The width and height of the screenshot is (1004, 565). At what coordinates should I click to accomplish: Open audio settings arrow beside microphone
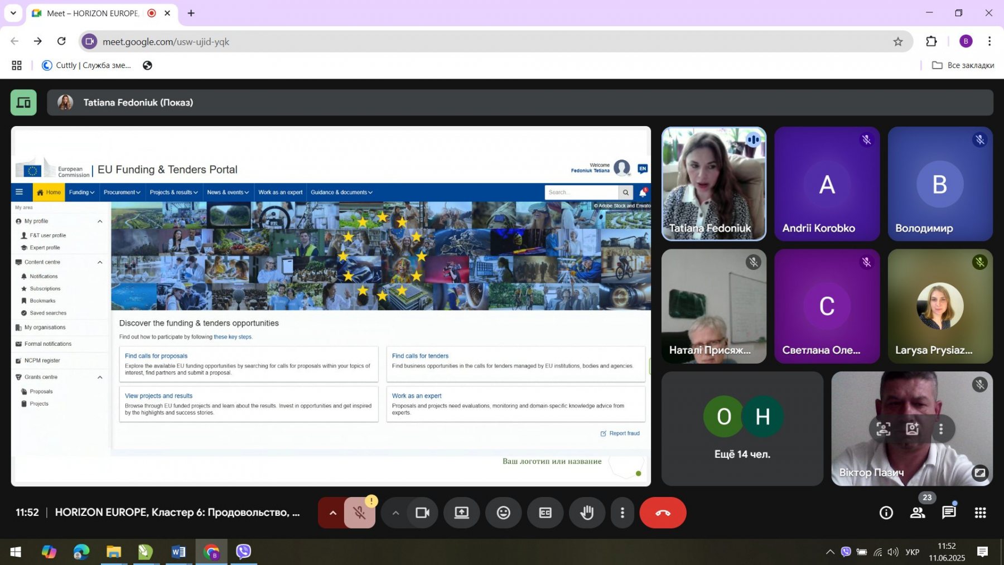pos(332,513)
